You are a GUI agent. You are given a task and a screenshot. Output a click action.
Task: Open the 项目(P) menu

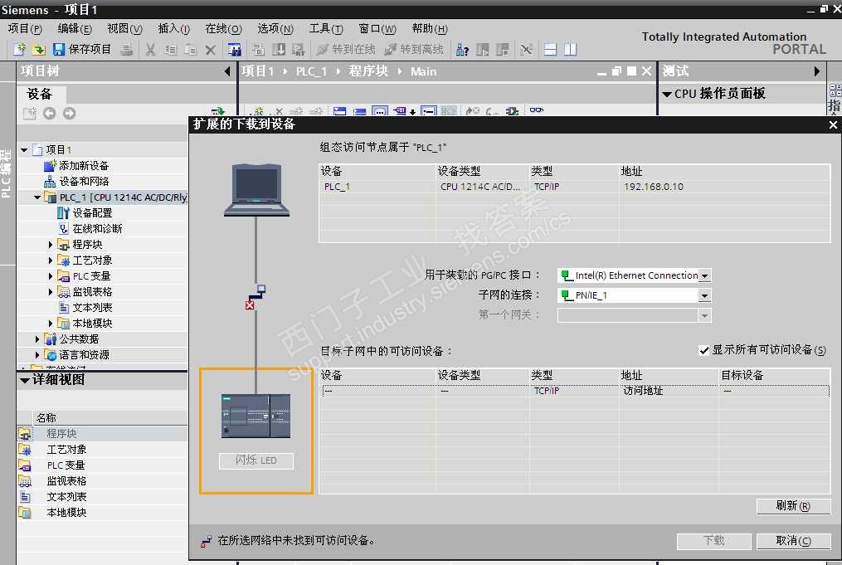25,28
